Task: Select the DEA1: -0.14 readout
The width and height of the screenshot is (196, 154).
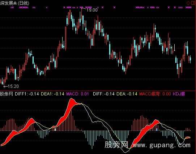Action: click(x=52, y=94)
